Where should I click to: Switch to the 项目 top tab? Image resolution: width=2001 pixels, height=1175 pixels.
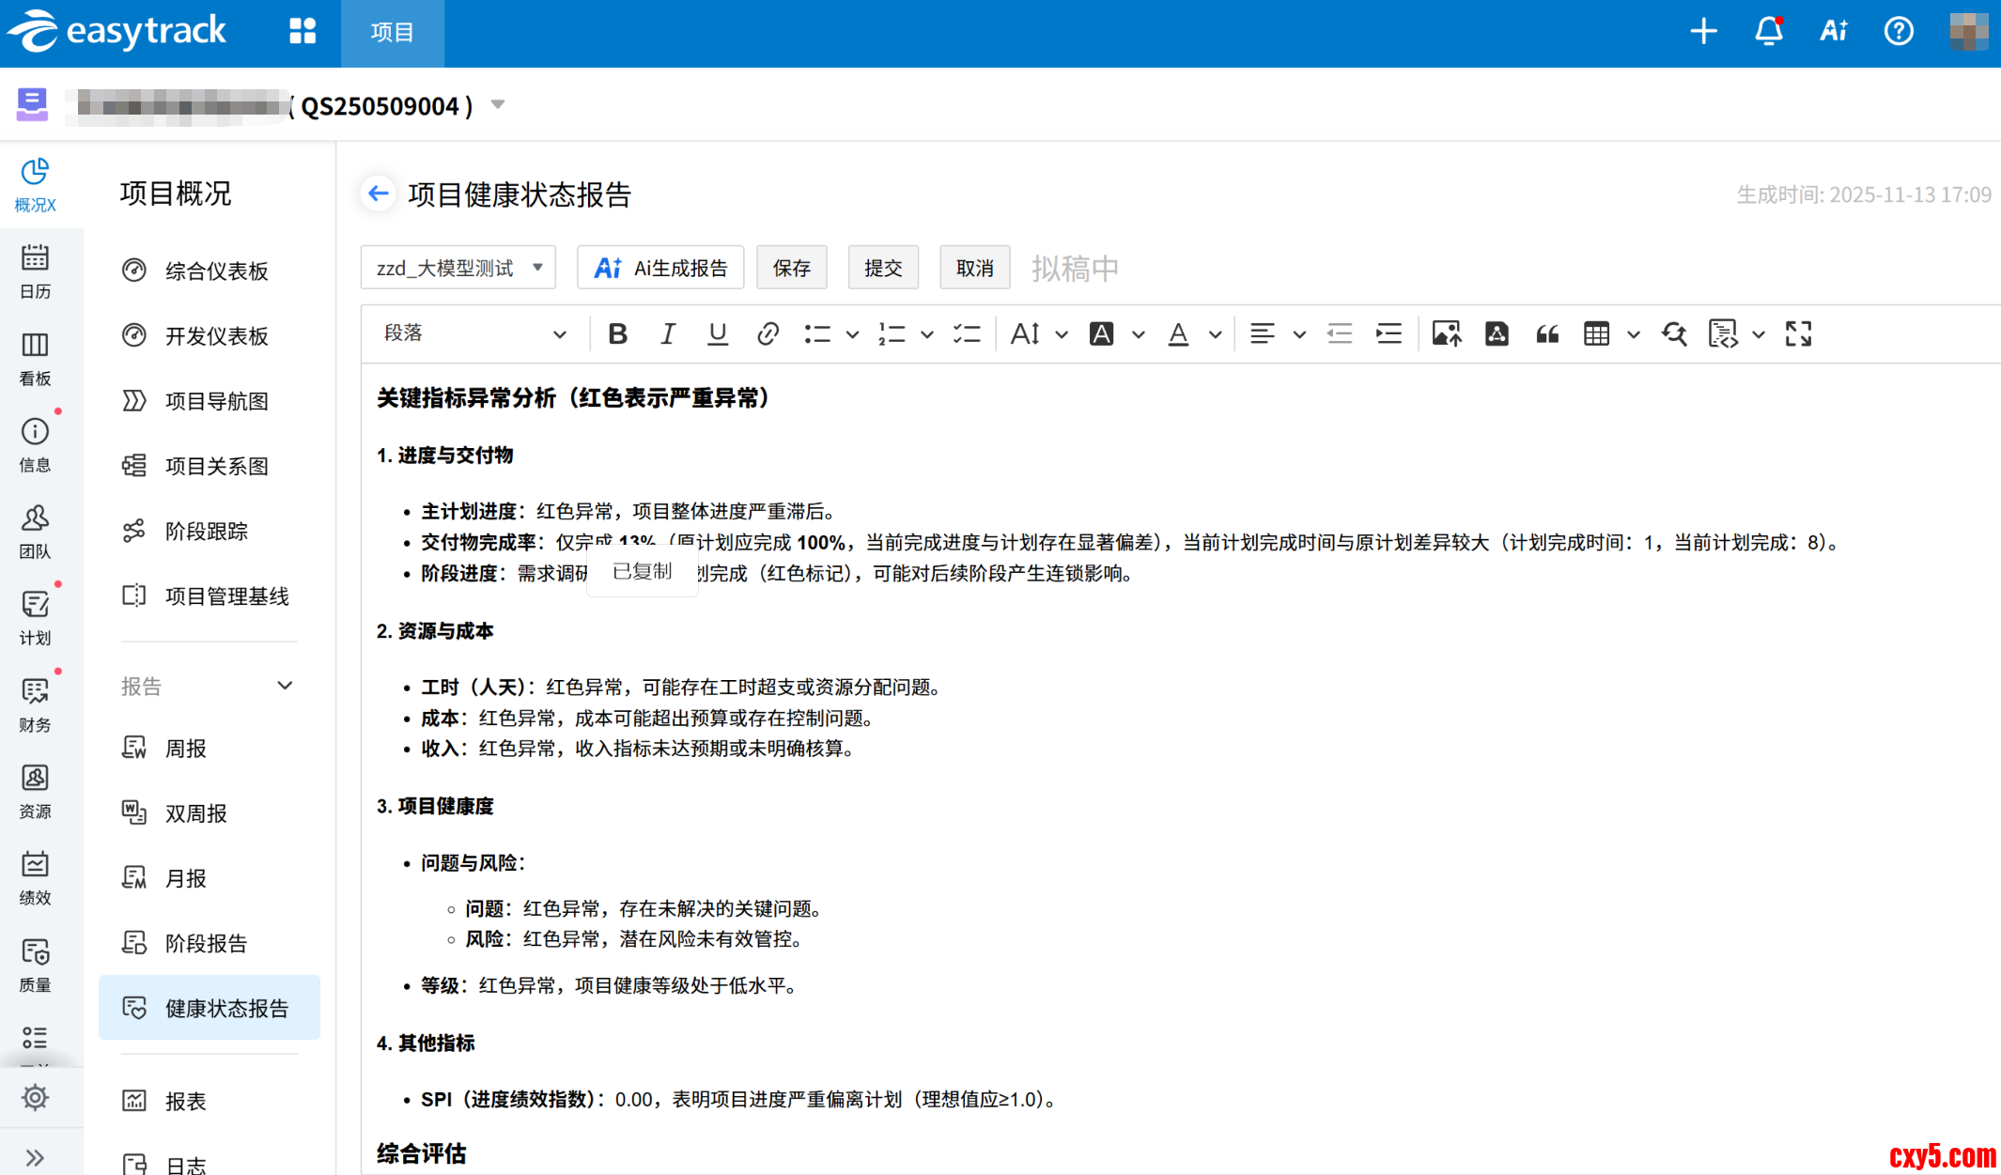click(x=392, y=33)
